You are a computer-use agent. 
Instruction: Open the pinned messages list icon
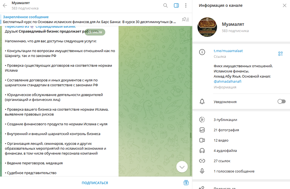[185, 19]
